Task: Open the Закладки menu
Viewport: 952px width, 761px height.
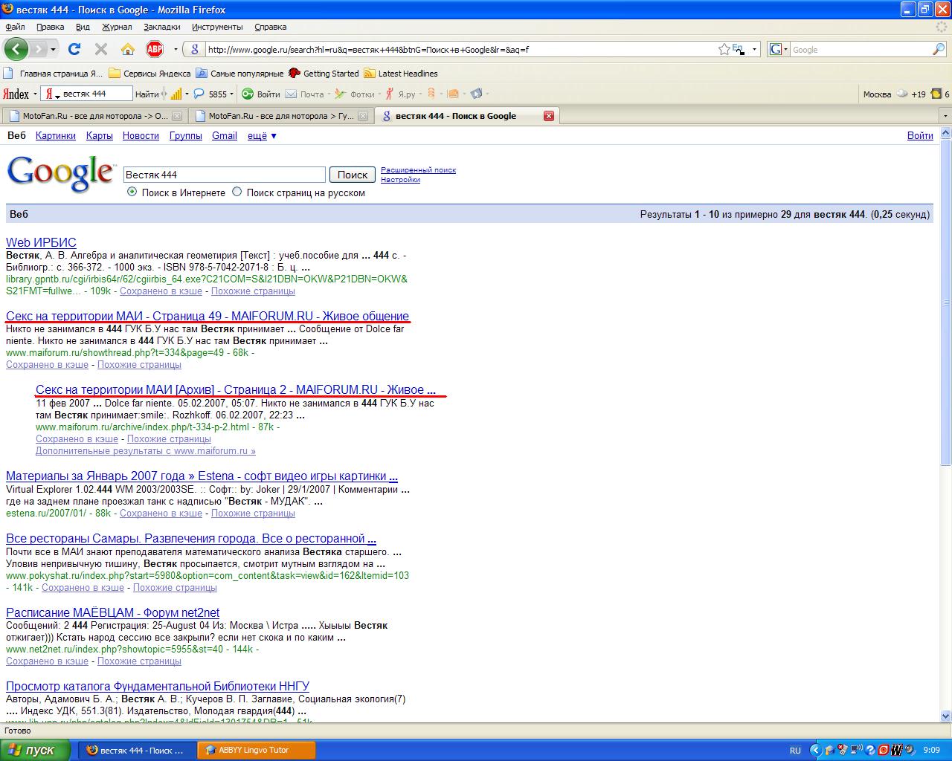Action: click(x=162, y=27)
